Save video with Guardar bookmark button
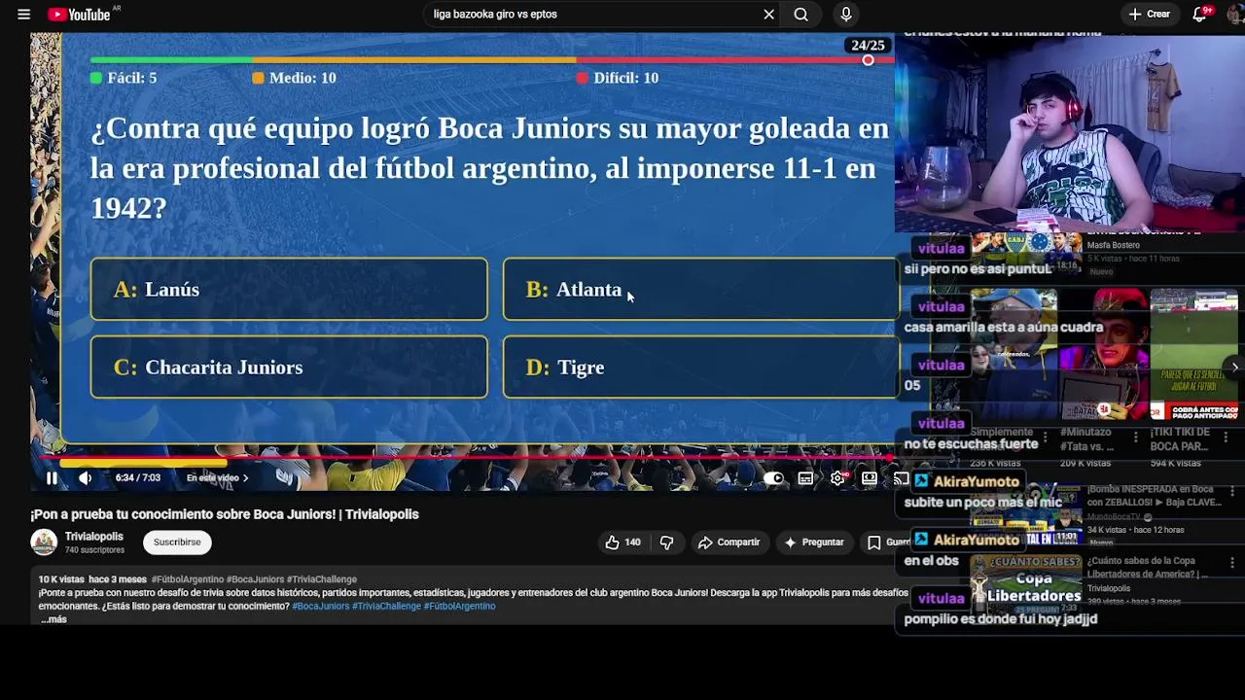 click(887, 542)
